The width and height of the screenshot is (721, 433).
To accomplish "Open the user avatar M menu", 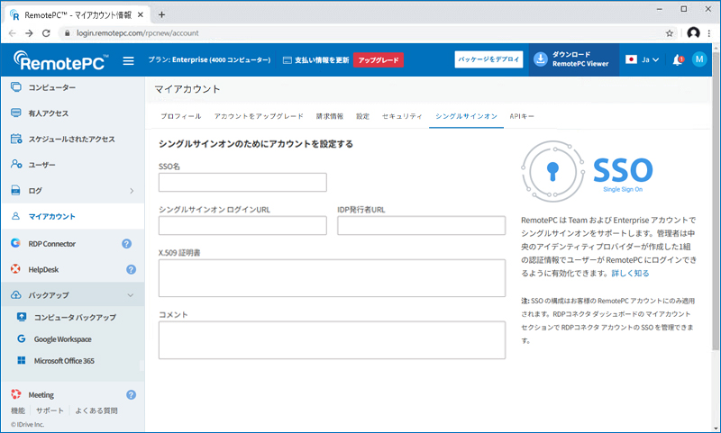I will coord(699,59).
